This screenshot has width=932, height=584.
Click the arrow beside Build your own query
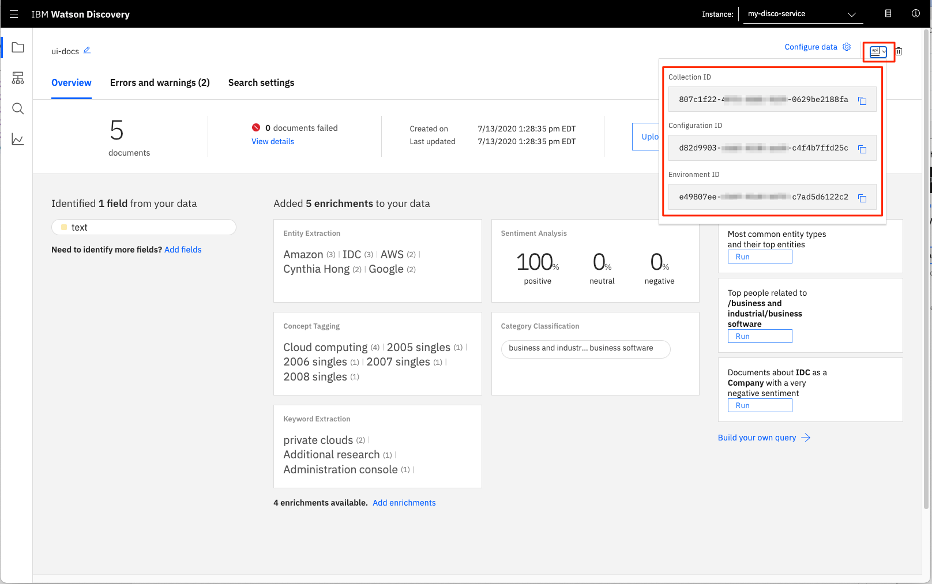[806, 438]
